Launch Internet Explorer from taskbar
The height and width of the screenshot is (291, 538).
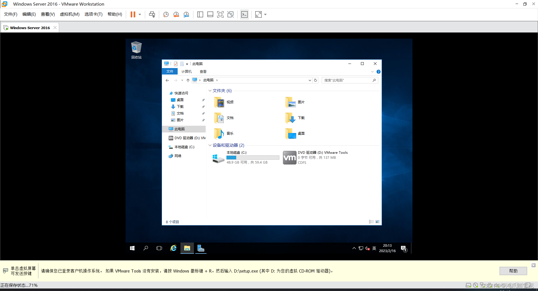tap(173, 248)
